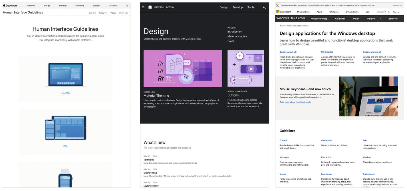Expand more Microsoft product links chevron

coord(385,12)
